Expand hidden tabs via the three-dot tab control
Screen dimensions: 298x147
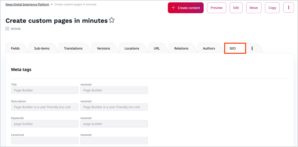point(252,48)
